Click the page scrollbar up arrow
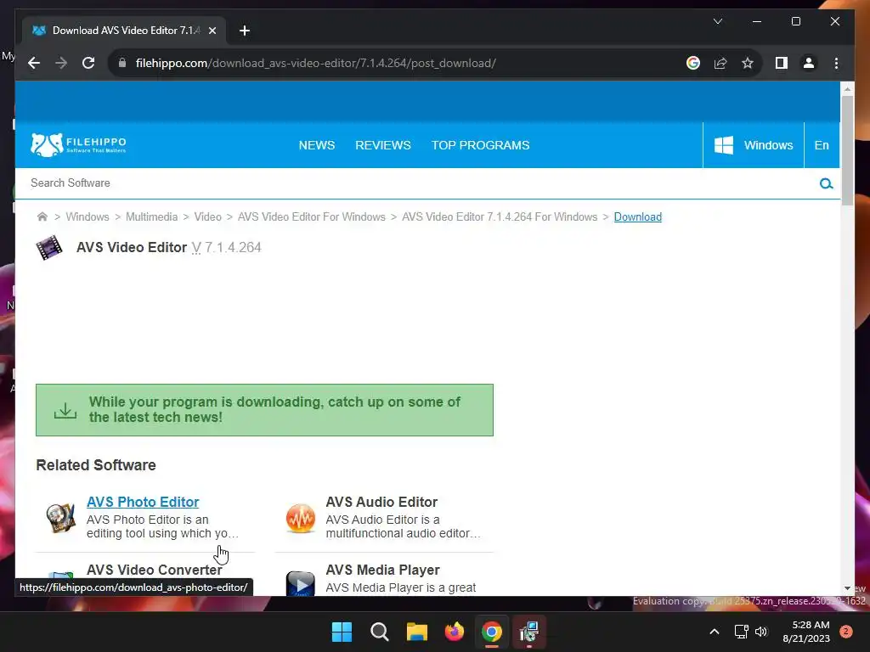This screenshot has height=652, width=870. pyautogui.click(x=847, y=88)
